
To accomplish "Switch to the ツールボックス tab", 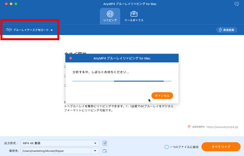I will pos(134,16).
